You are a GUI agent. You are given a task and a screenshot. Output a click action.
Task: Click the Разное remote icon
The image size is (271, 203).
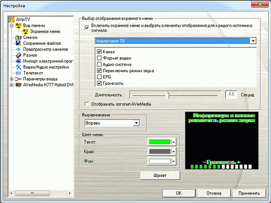pyautogui.click(x=19, y=55)
